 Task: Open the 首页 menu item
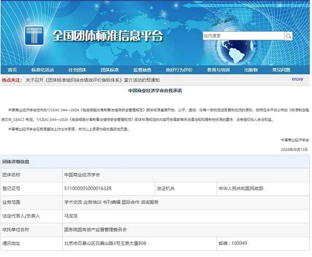(x=12, y=70)
